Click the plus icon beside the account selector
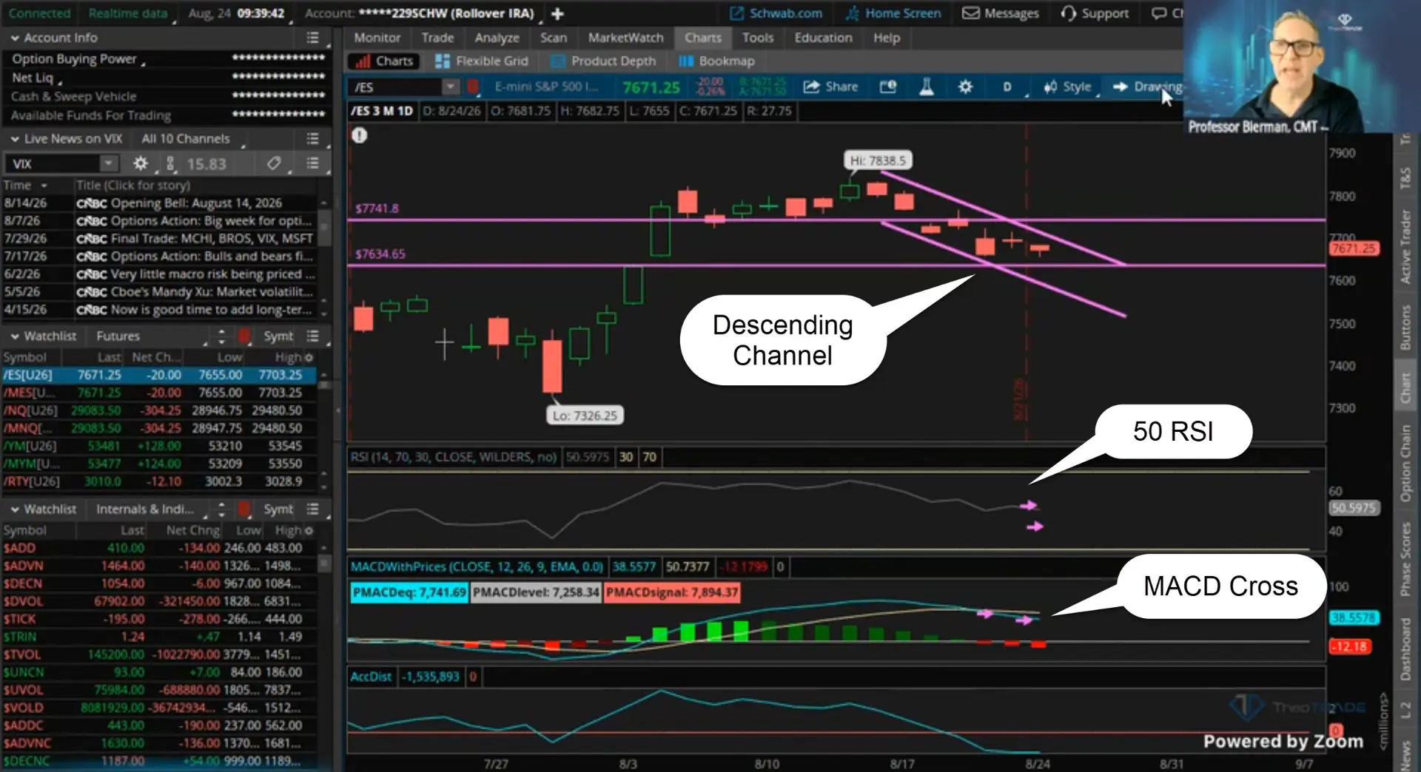The width and height of the screenshot is (1421, 772). click(x=557, y=13)
